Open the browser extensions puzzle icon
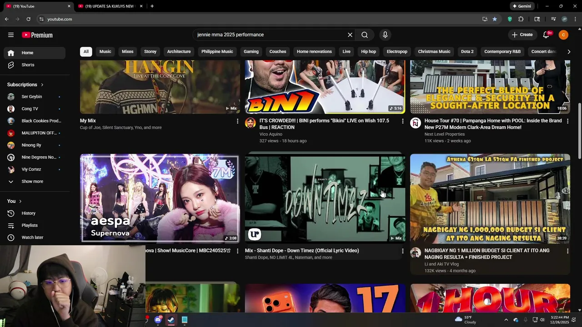 [x=521, y=19]
